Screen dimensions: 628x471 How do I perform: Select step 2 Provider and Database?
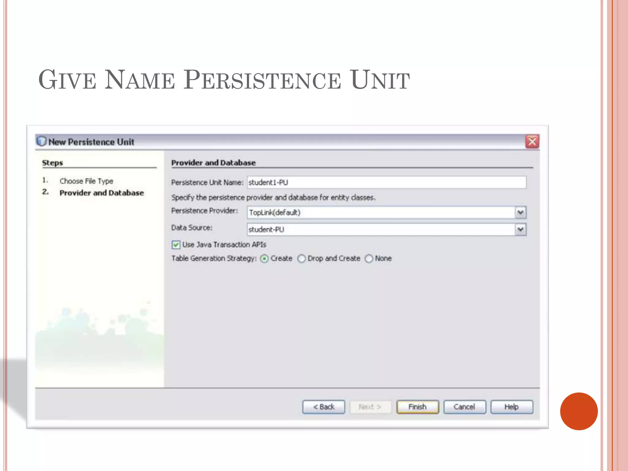pyautogui.click(x=101, y=193)
